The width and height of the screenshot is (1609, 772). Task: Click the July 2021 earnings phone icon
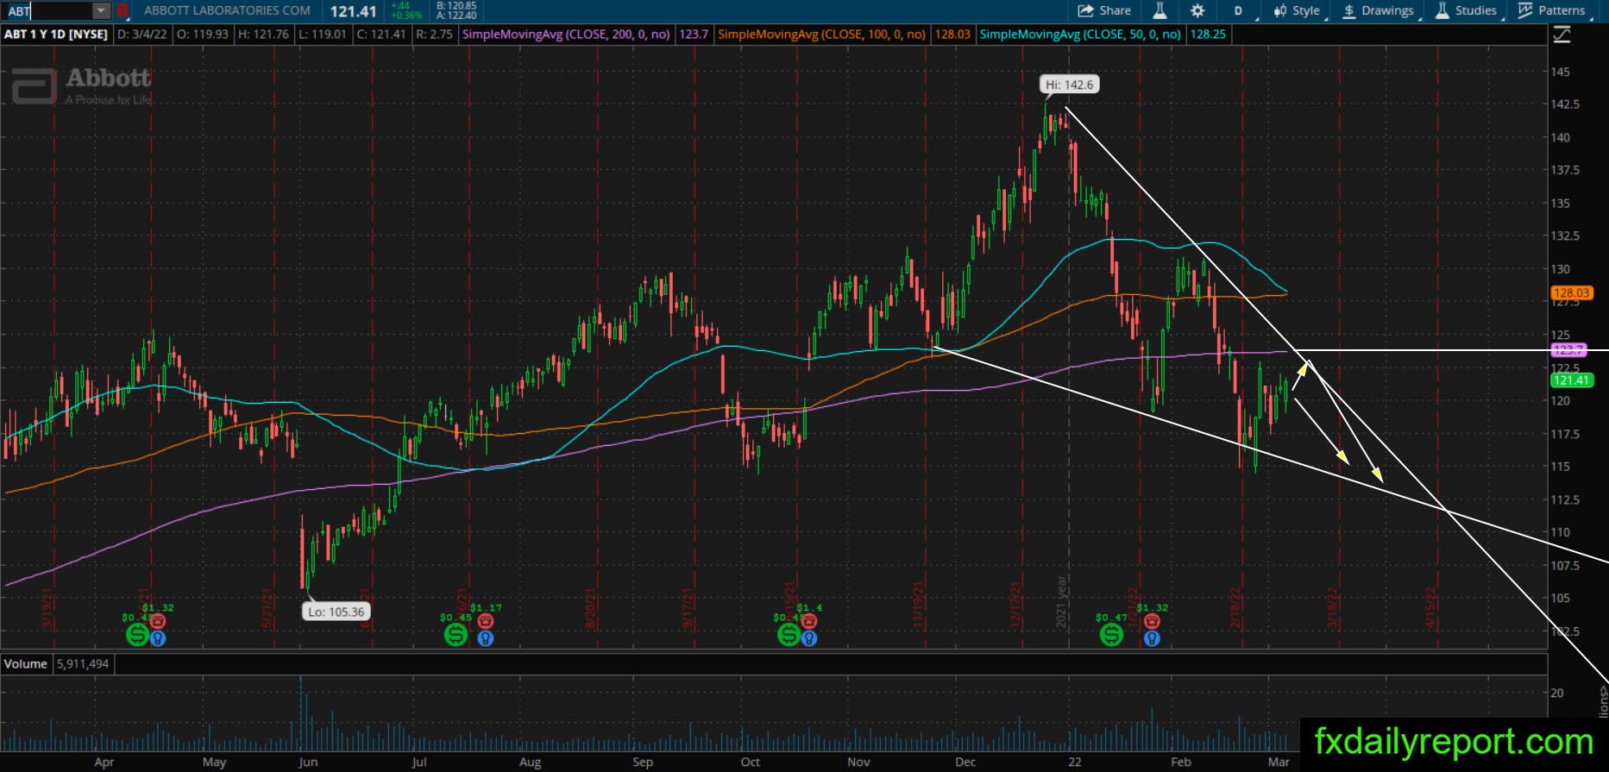point(486,621)
